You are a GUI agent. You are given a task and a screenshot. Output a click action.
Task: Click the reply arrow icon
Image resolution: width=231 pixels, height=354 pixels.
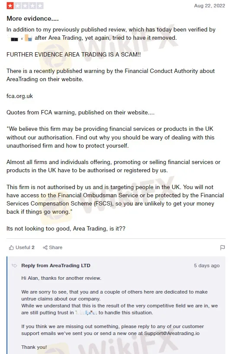[x=14, y=265]
